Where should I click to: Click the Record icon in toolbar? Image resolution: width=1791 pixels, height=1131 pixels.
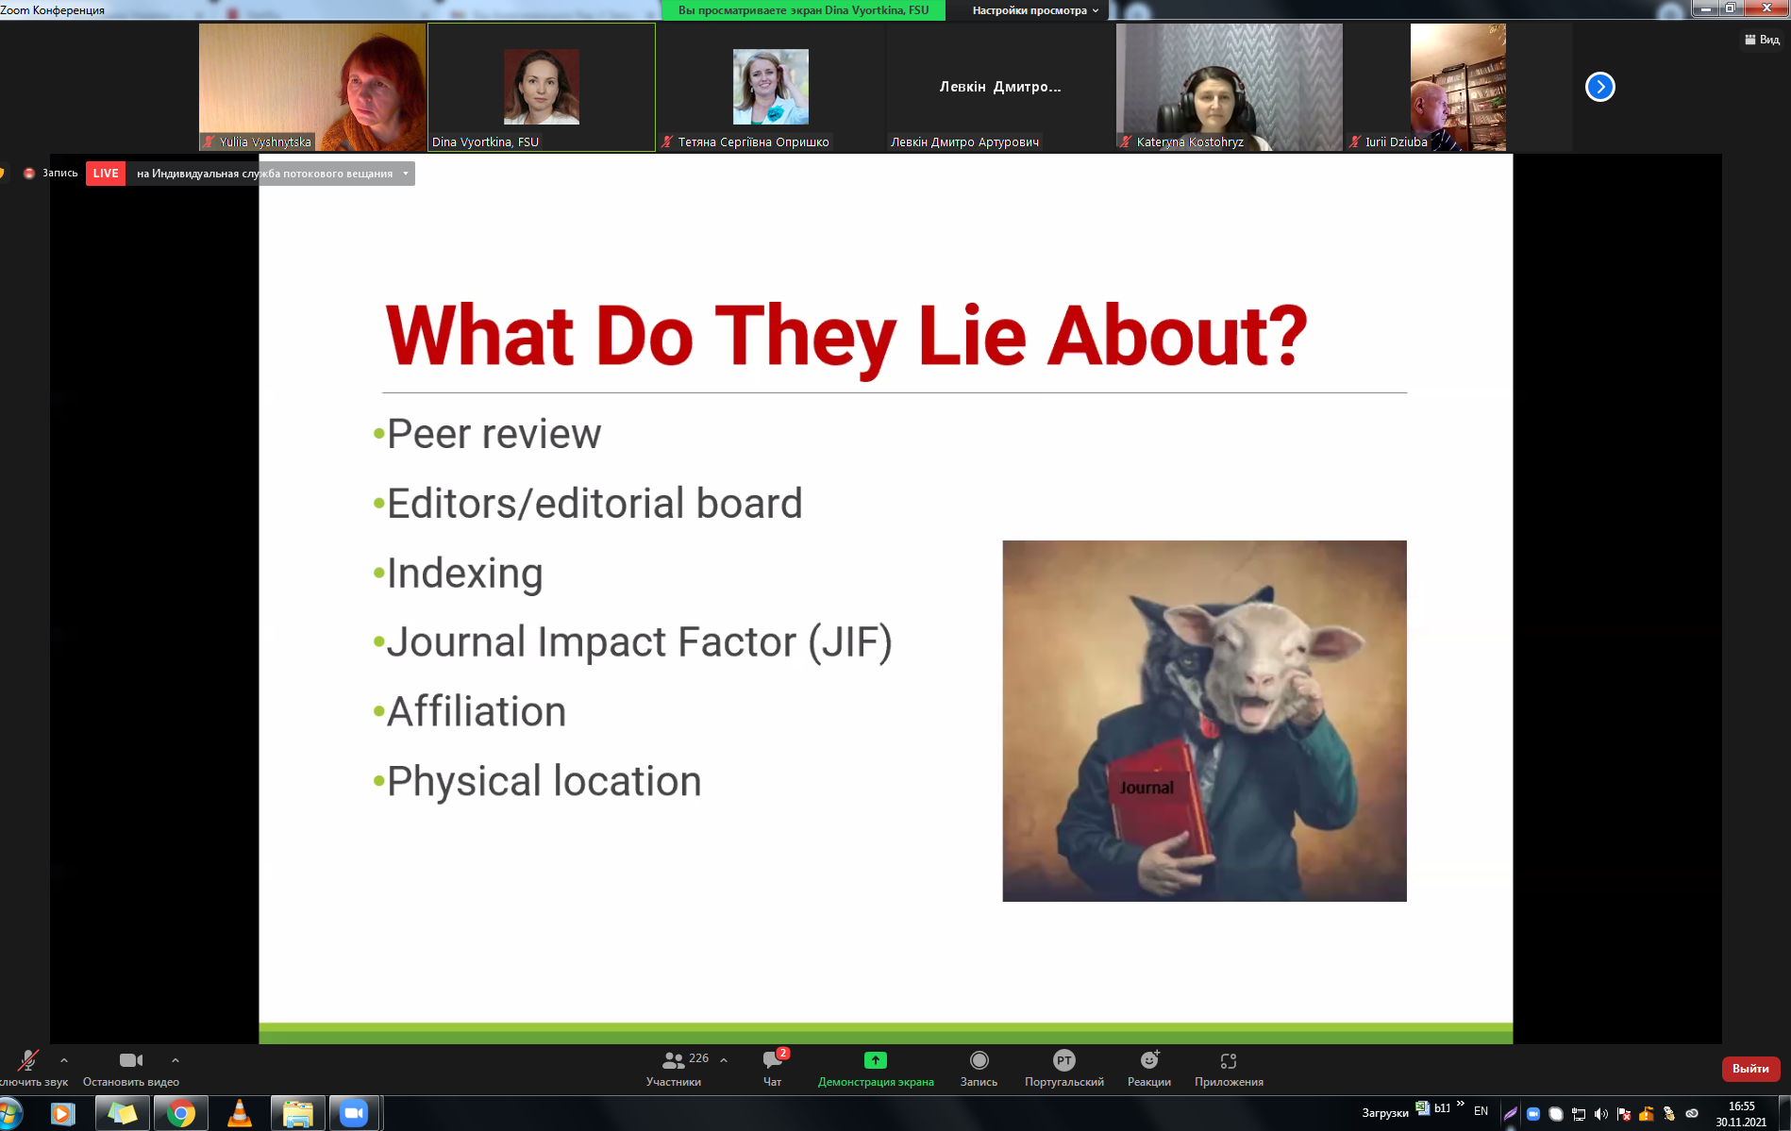coord(979,1061)
